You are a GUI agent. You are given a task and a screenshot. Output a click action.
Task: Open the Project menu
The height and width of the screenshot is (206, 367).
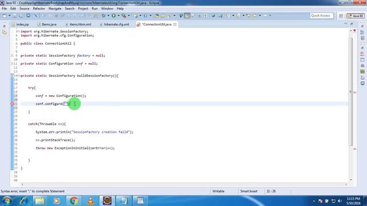click(83, 9)
